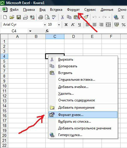This screenshot has height=148, width=127.
Task: Toggle underline with Ч button
Action: click(80, 25)
